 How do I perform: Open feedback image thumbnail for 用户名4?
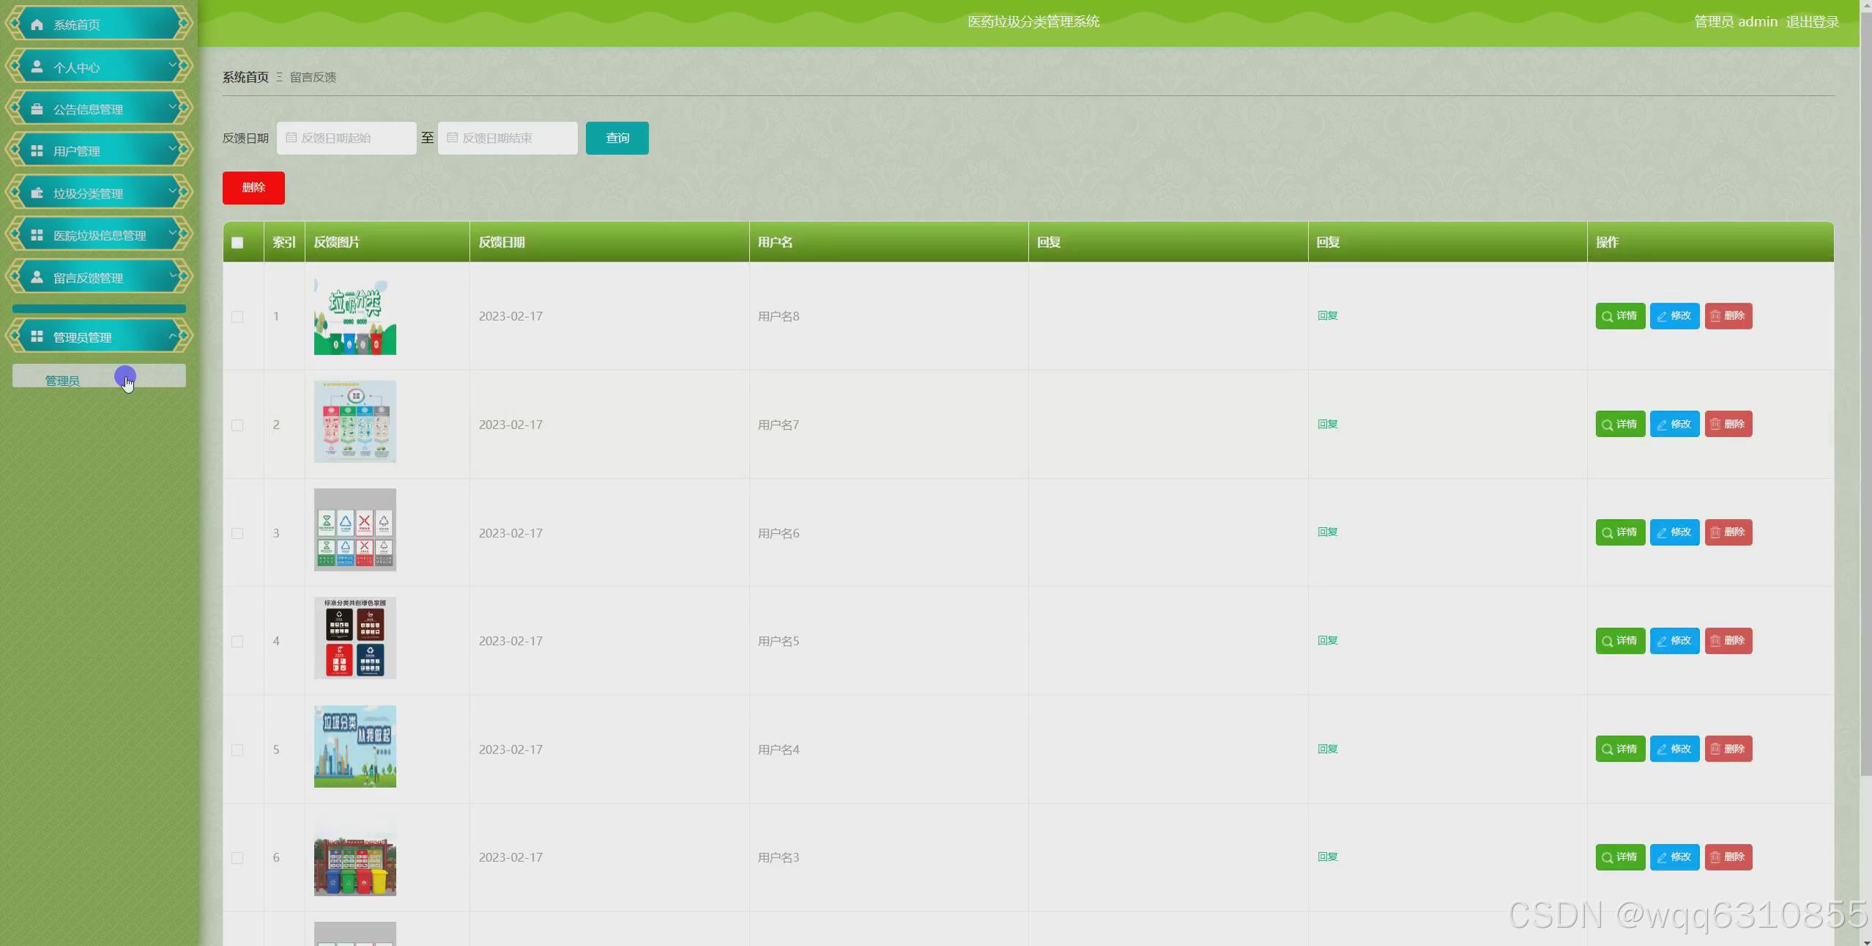(355, 746)
